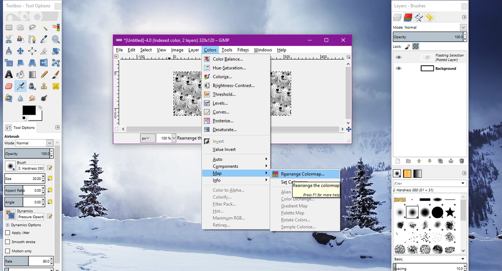502x271 pixels.
Task: Open the Filters menu
Action: coord(243,50)
